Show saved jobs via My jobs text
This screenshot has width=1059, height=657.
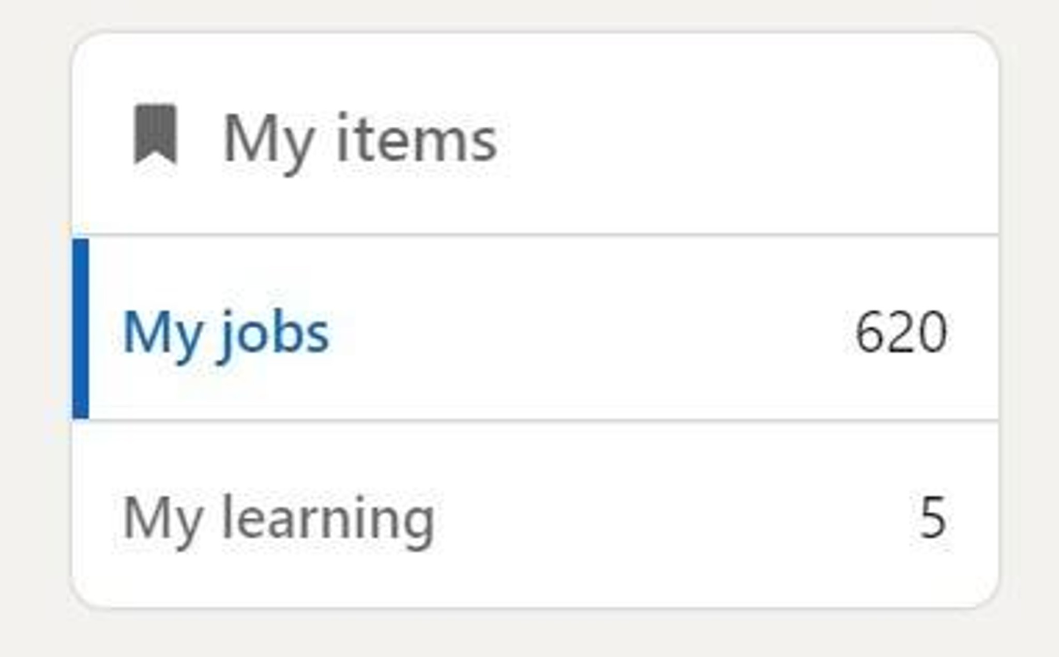(x=226, y=332)
